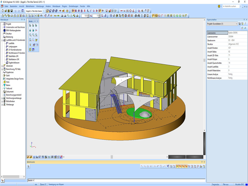
Task: Click selection arrow icon in Befehlszeile
Action: pyautogui.click(x=29, y=166)
